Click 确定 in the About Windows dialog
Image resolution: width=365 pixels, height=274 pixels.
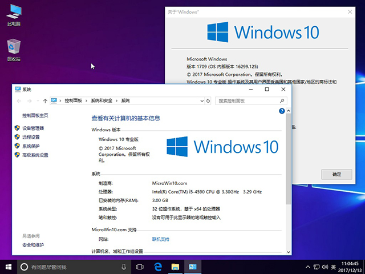tap(336, 174)
